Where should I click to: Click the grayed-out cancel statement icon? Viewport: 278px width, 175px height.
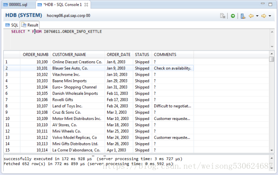223,16
